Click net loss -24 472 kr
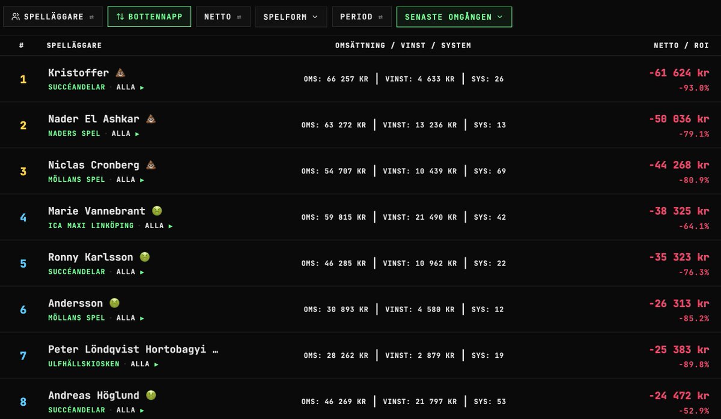 pos(679,396)
